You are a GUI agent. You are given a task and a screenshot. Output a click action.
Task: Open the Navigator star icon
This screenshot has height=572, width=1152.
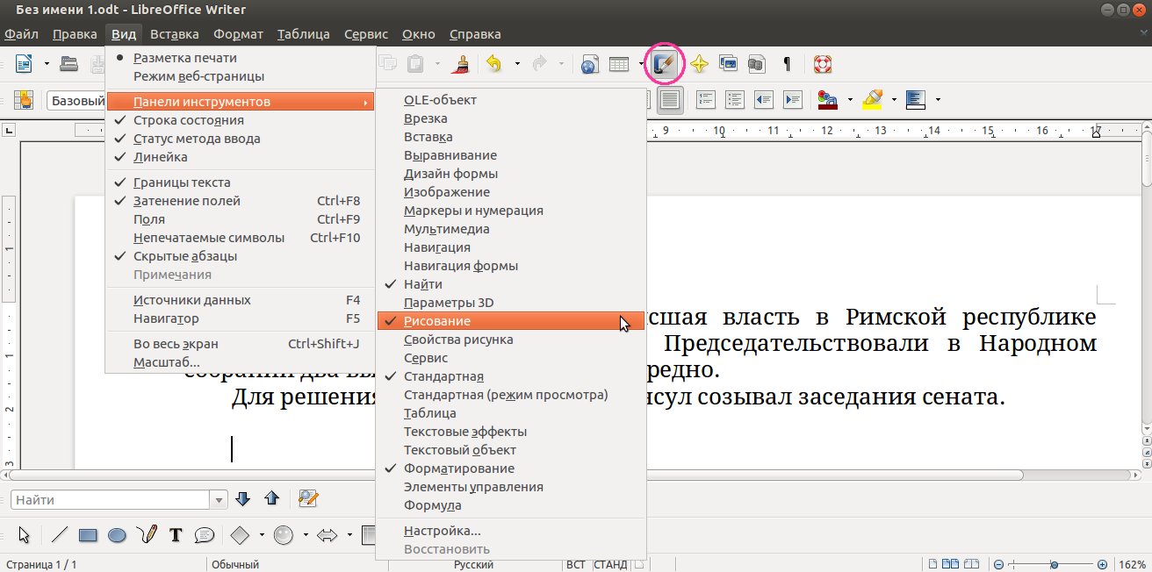click(x=699, y=64)
